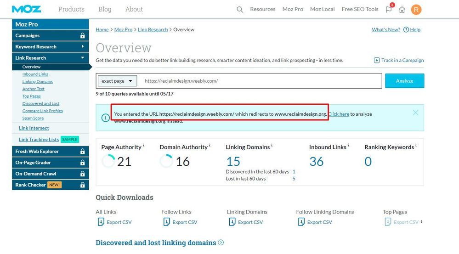The image size is (459, 254).
Task: Select Spam Score in the sidebar
Action: click(x=33, y=119)
